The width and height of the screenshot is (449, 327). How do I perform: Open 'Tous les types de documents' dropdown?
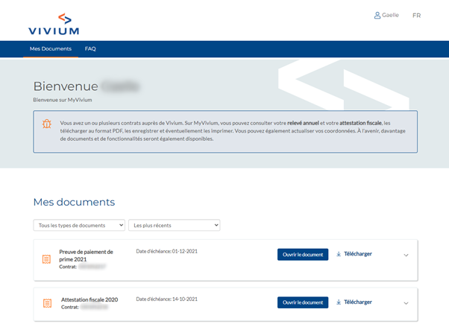pyautogui.click(x=79, y=225)
